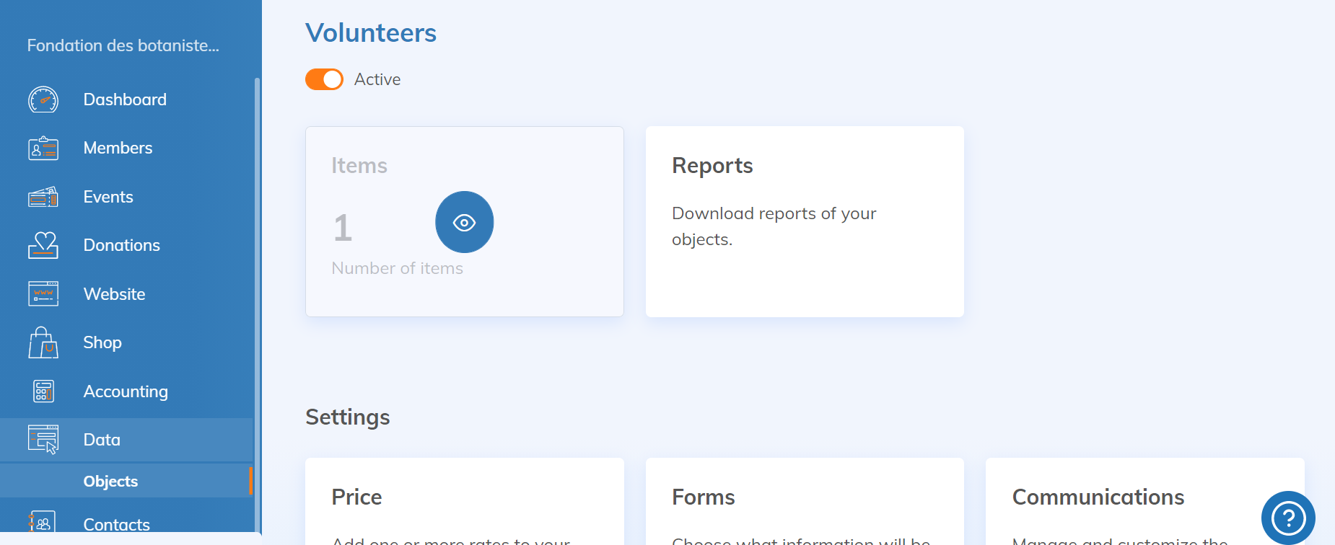
Task: Click the Members ID card icon
Action: click(x=43, y=149)
